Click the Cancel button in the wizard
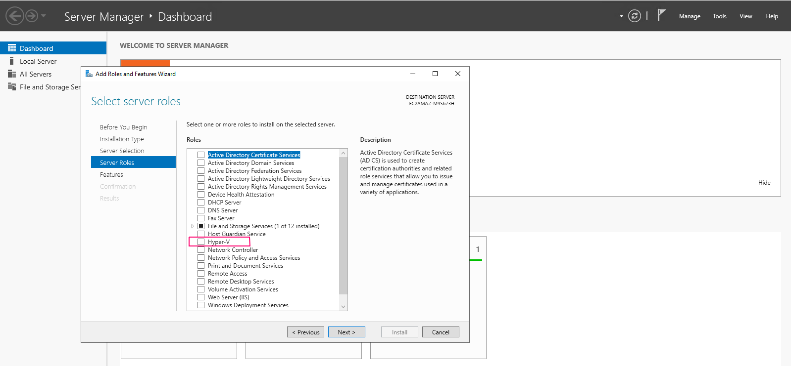 441,332
